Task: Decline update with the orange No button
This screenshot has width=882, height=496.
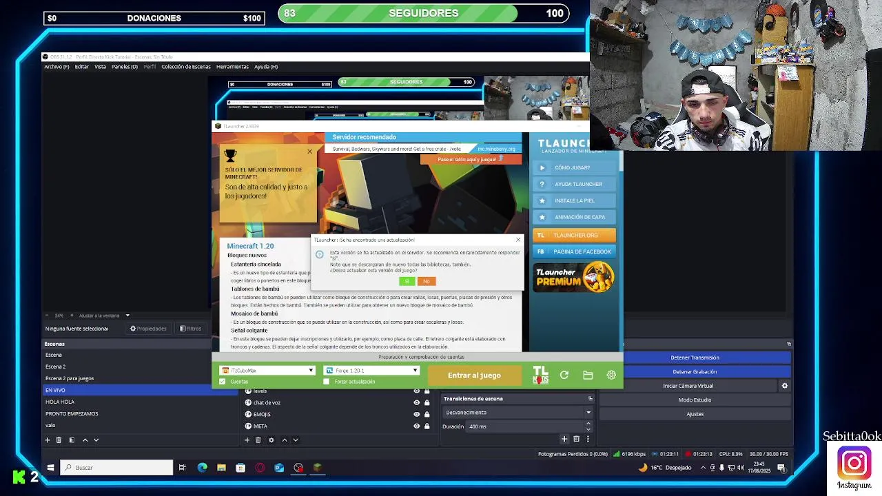Action: tap(427, 281)
